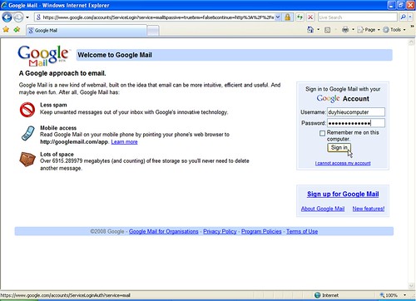
Task: Open search provider options dropdown
Action: tap(410, 17)
